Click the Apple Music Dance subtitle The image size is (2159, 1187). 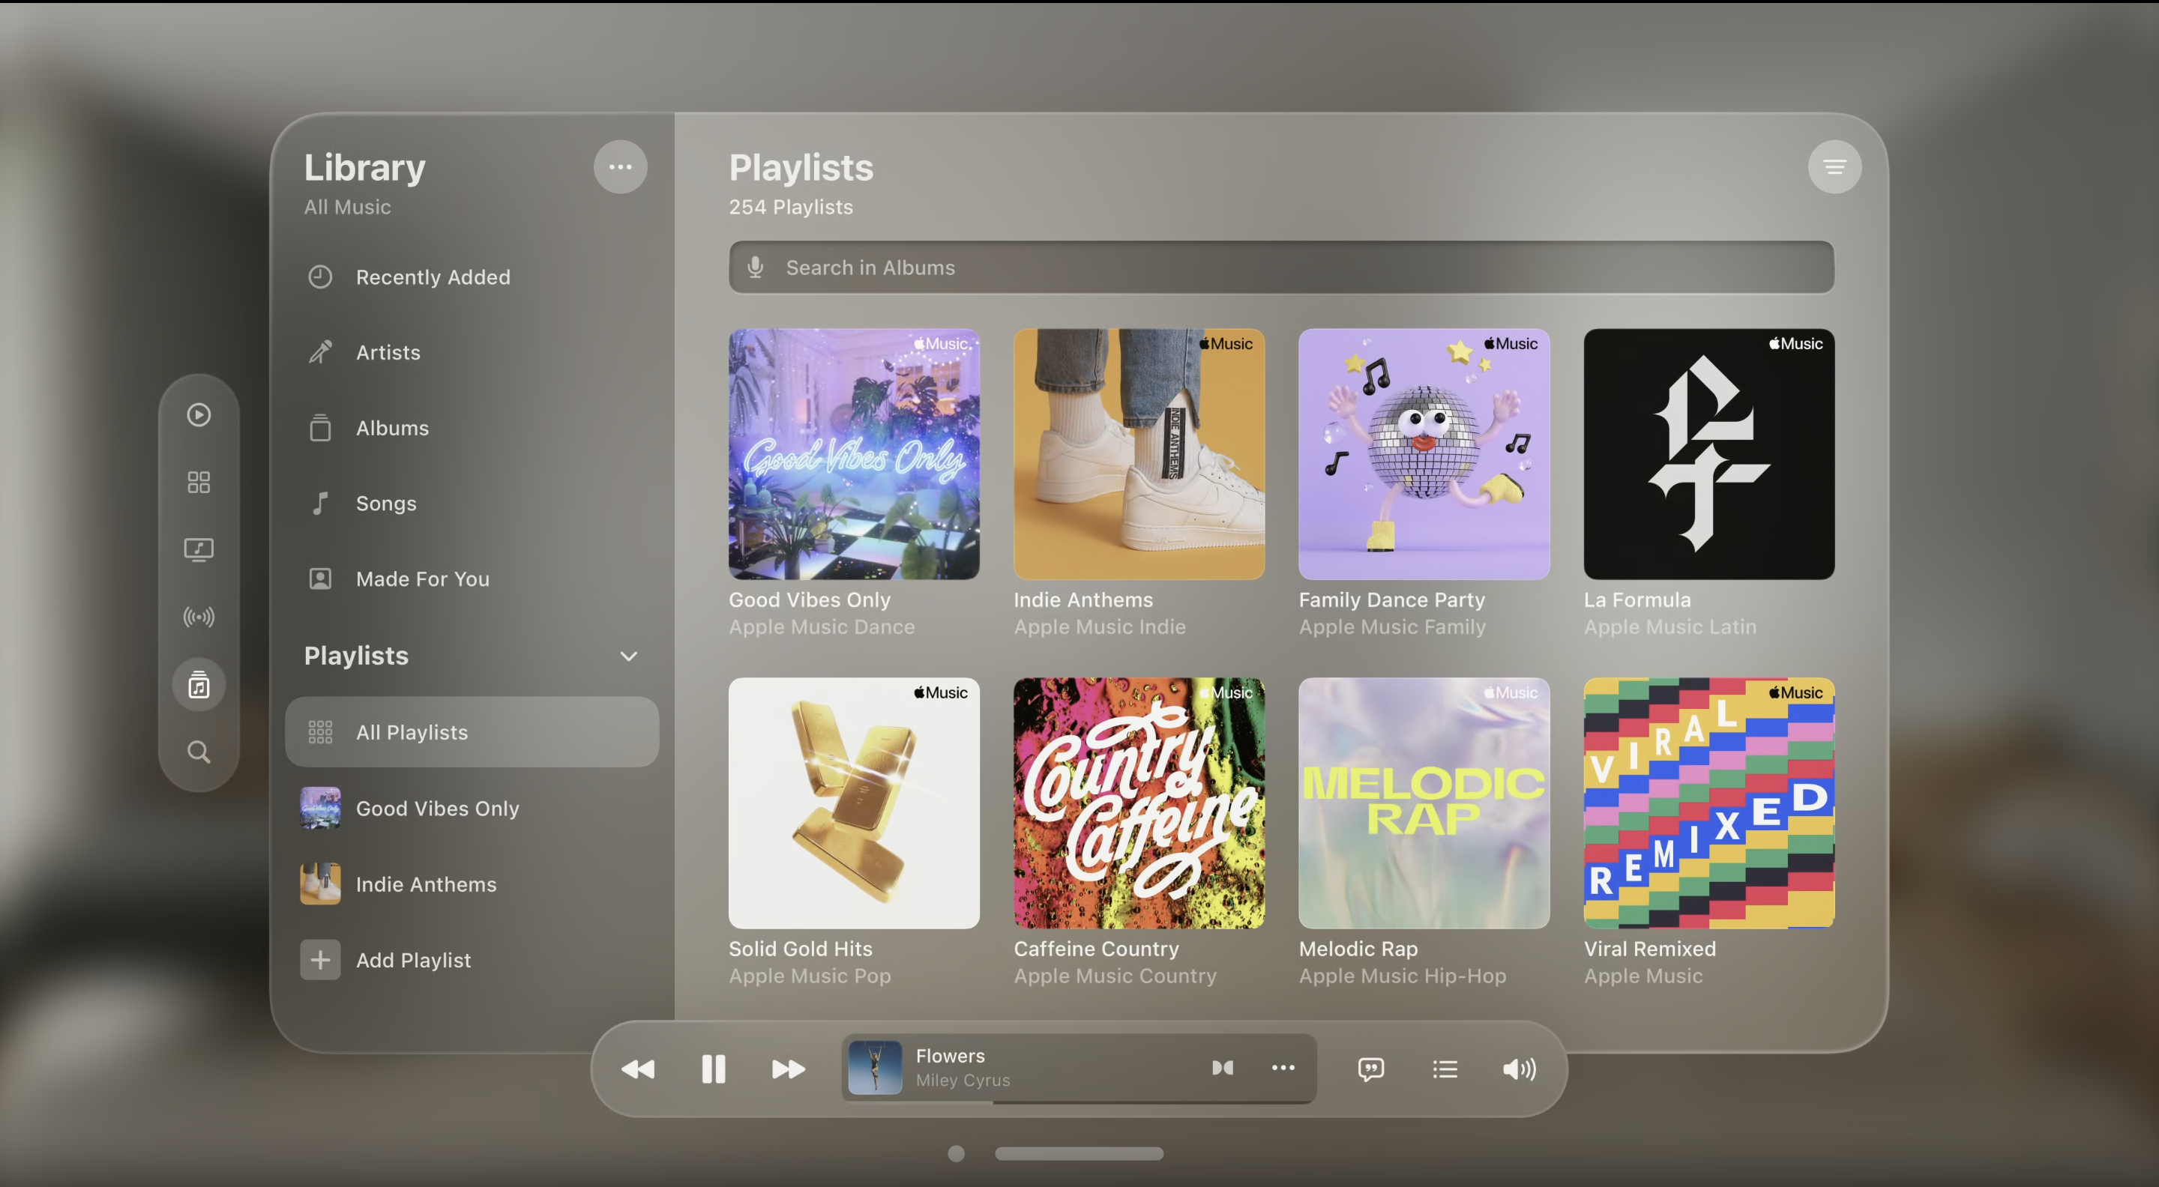(822, 626)
